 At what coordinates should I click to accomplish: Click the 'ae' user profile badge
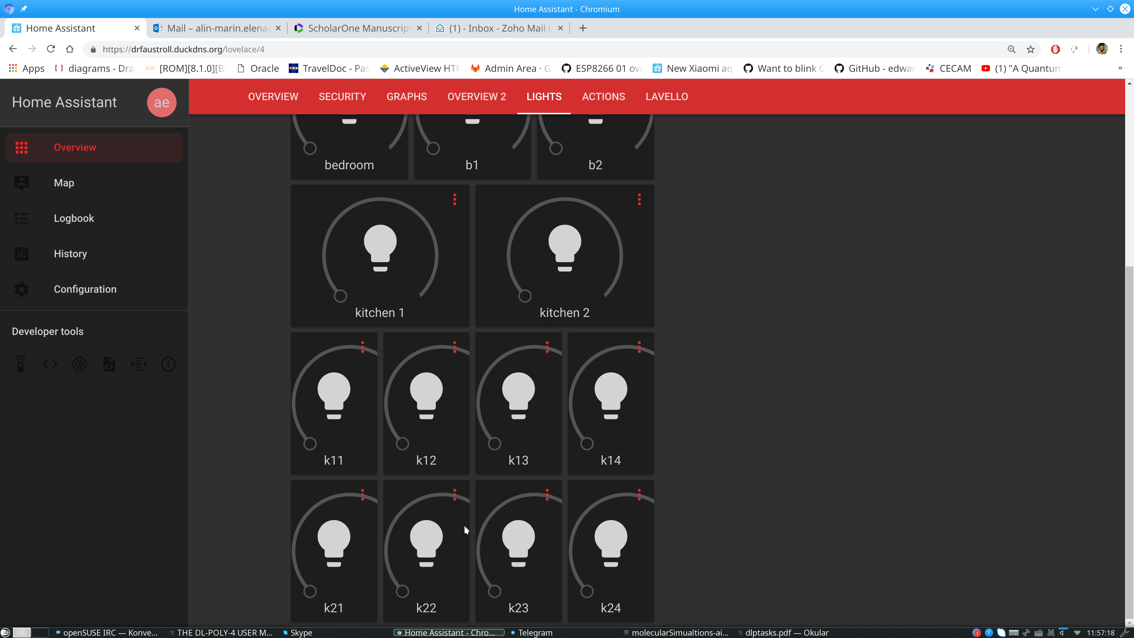coord(162,102)
